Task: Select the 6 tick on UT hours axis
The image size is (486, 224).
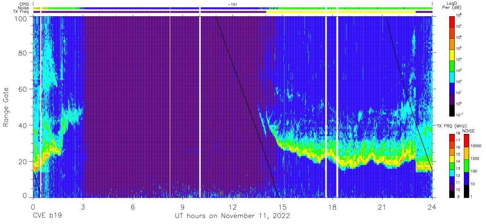Action: (133, 206)
